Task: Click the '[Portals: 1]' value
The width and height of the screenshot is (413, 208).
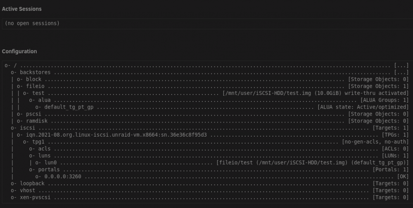Action: coord(391,170)
